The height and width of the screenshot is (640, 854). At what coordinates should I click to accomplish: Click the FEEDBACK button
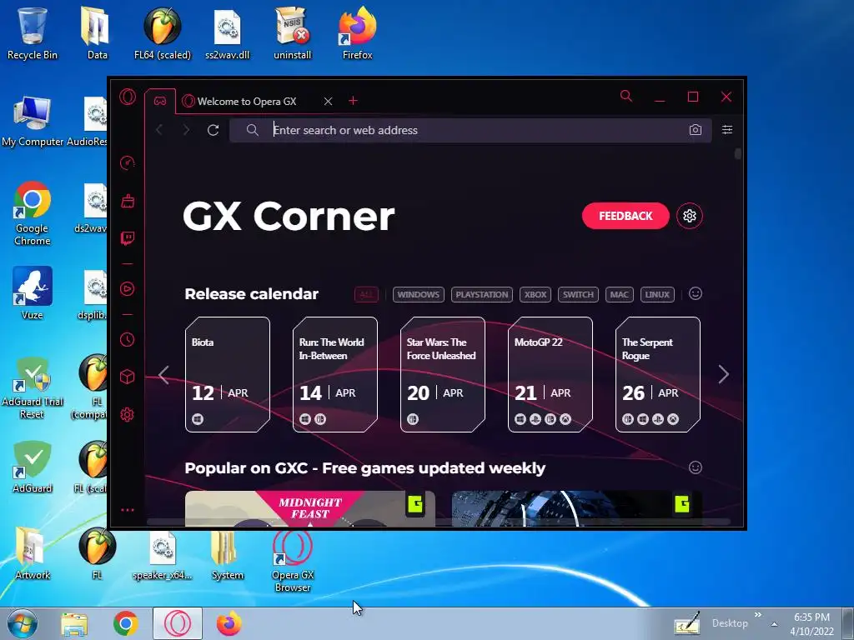625,216
